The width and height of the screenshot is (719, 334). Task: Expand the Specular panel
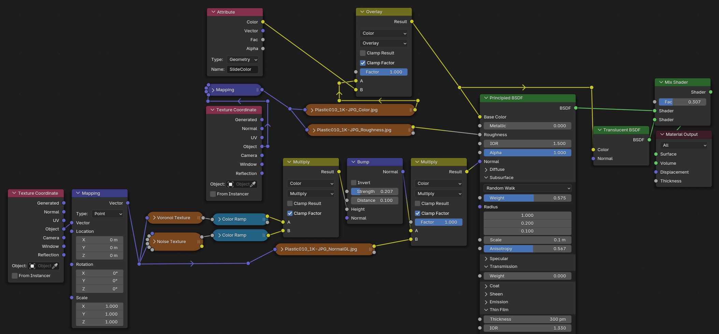pos(486,259)
